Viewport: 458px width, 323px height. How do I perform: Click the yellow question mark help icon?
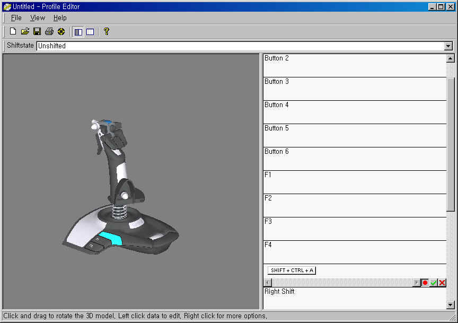(x=106, y=32)
